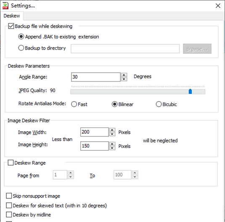Close the Settings dialog window

pos(218,6)
